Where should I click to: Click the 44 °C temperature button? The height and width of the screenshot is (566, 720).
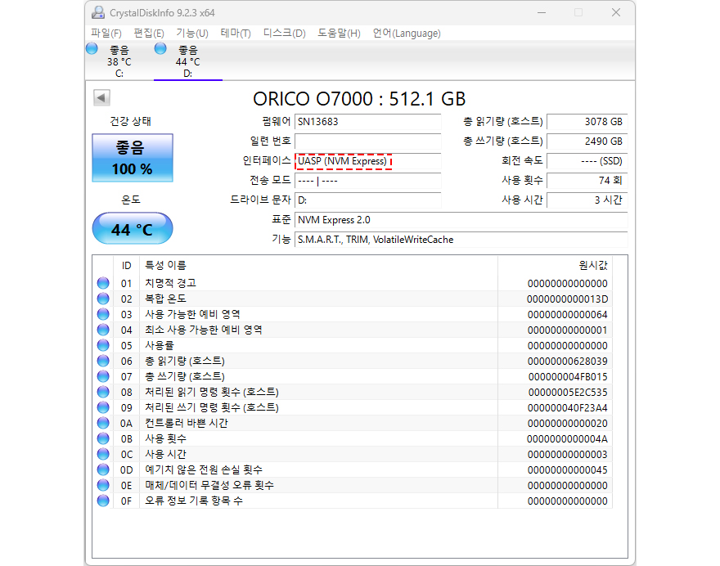tap(133, 228)
